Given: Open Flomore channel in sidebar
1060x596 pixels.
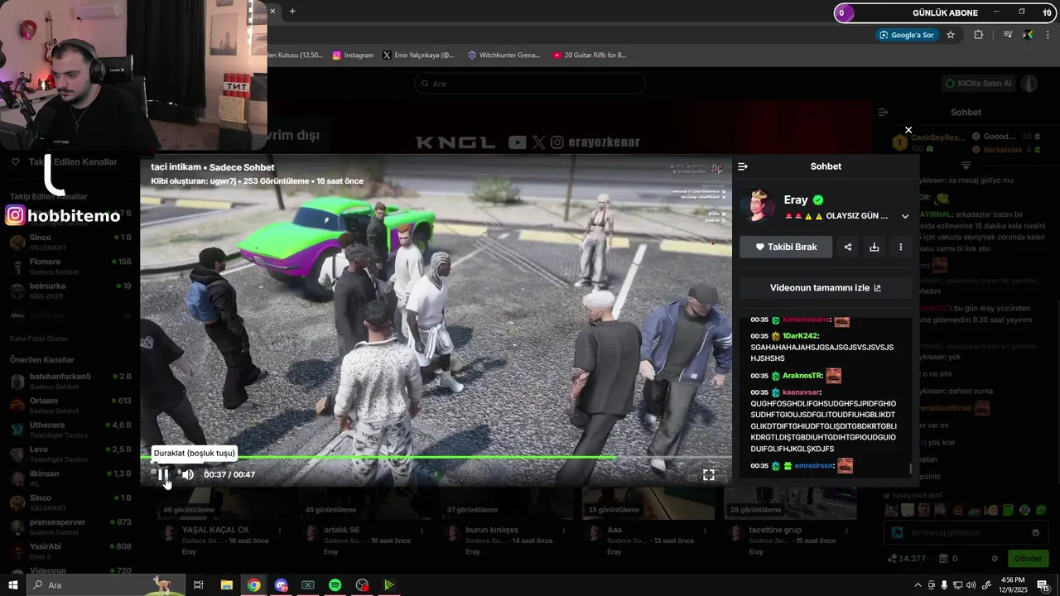Looking at the screenshot, I should click(x=70, y=267).
